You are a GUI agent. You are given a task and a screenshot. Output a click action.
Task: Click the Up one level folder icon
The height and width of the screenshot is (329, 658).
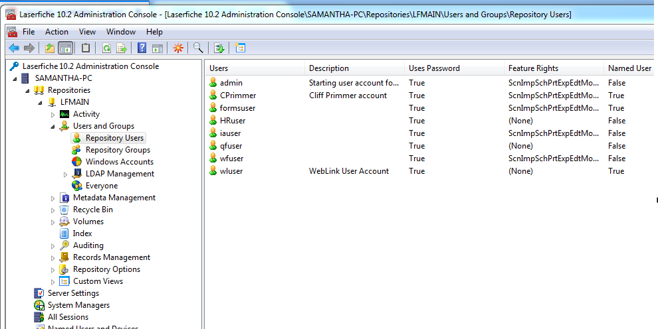(x=50, y=48)
